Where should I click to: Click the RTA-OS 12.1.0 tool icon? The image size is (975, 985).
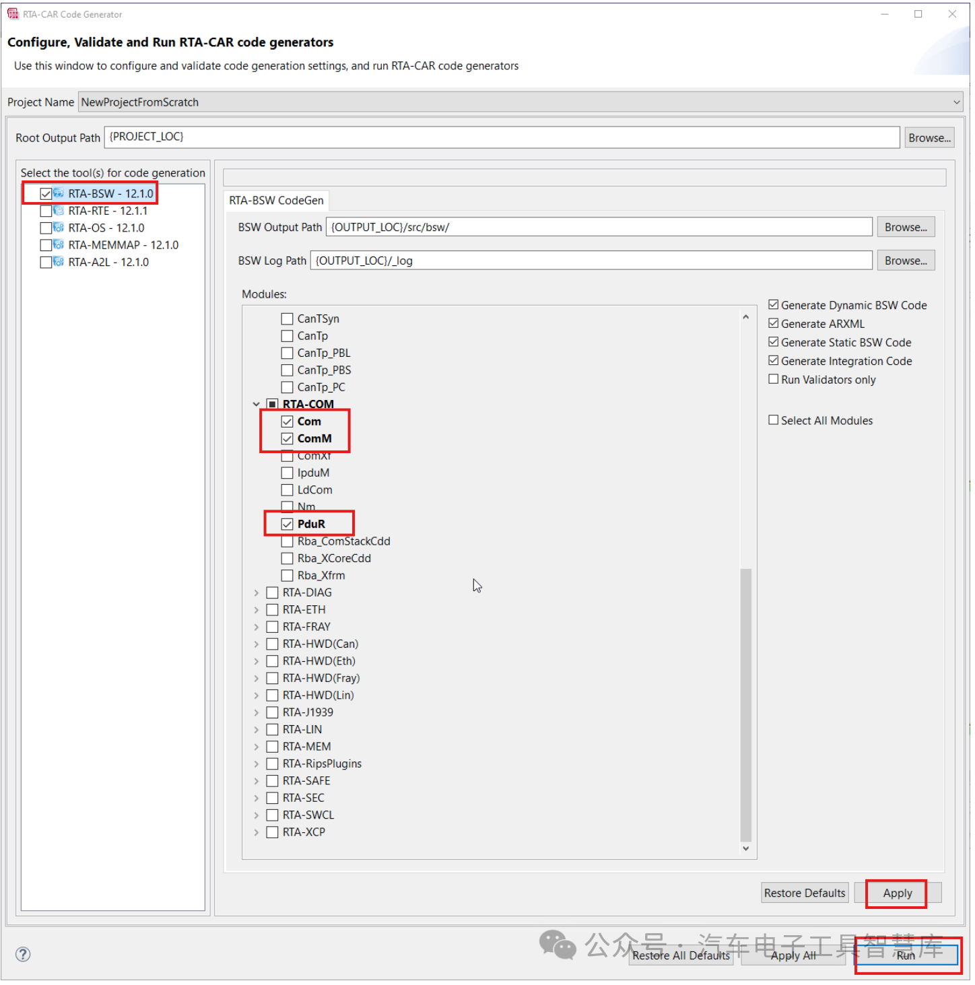coord(59,228)
